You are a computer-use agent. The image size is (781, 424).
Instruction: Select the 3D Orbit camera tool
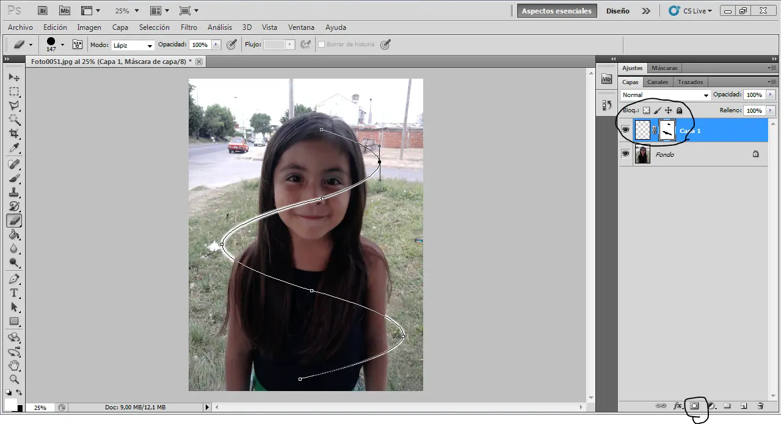point(14,351)
